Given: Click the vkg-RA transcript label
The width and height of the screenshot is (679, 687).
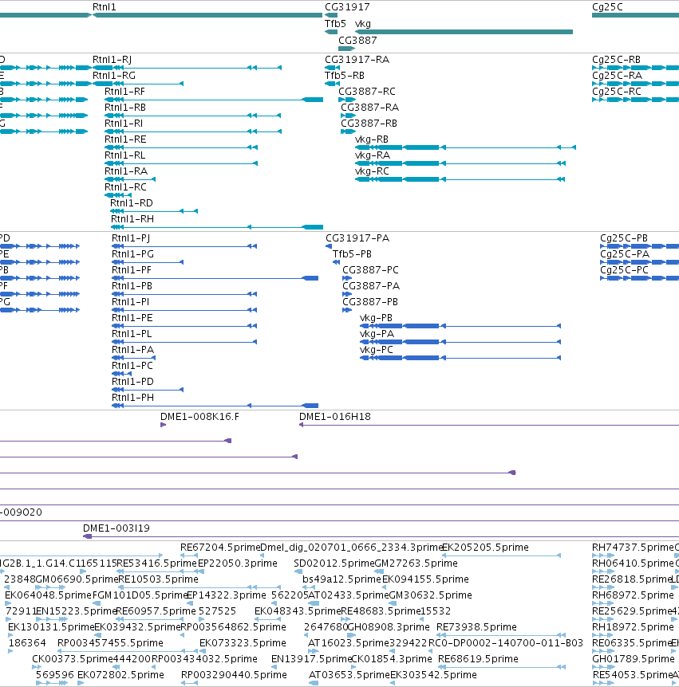Looking at the screenshot, I should tap(373, 155).
